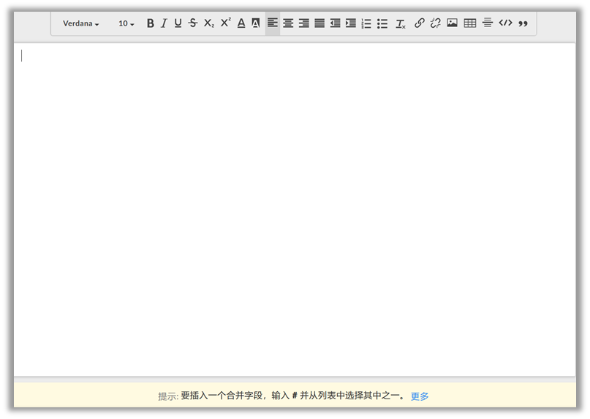
Task: Open the font size 10 dropdown
Action: tap(126, 23)
